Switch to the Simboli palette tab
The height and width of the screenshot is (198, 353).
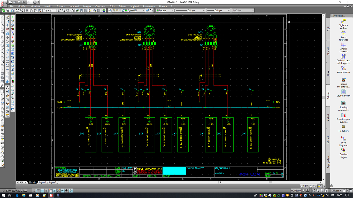[328, 51]
